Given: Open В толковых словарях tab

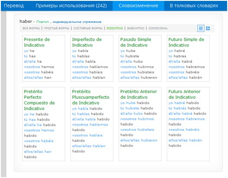Looking at the screenshot, I should tap(194, 6).
